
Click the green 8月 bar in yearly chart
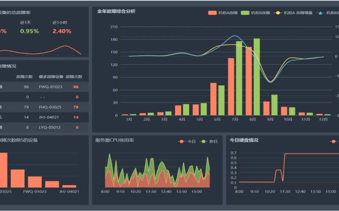click(x=257, y=77)
